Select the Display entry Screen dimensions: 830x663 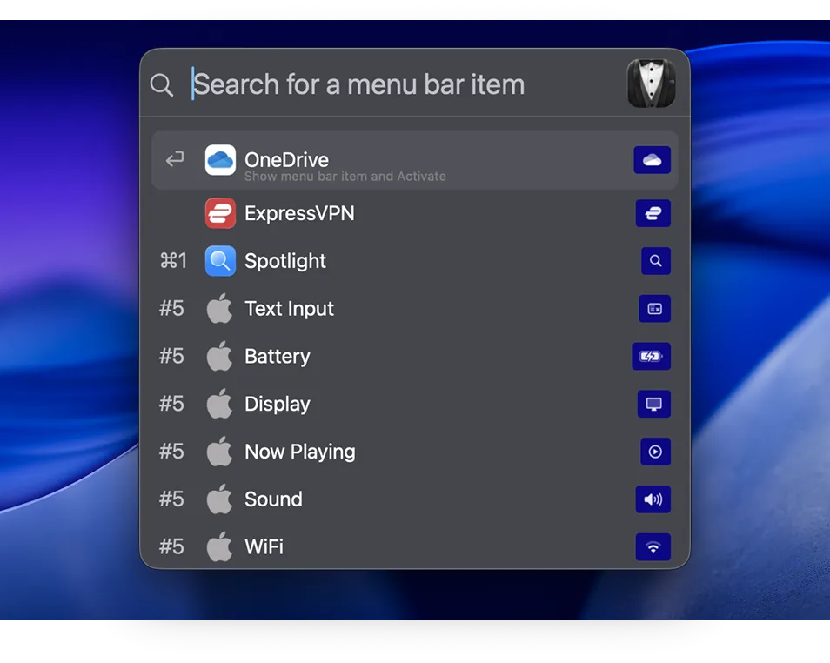tap(414, 404)
